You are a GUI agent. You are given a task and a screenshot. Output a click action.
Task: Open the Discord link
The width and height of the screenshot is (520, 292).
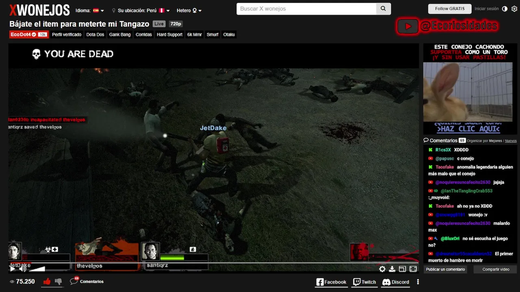coord(396,282)
